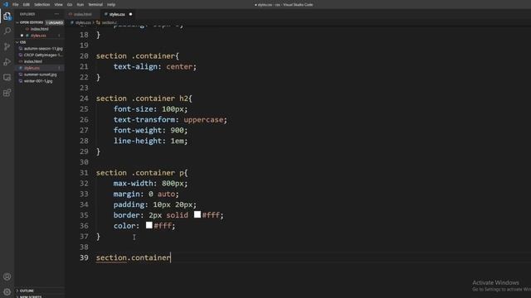Switch to the index.html editor tab
The width and height of the screenshot is (531, 298).
coord(82,14)
